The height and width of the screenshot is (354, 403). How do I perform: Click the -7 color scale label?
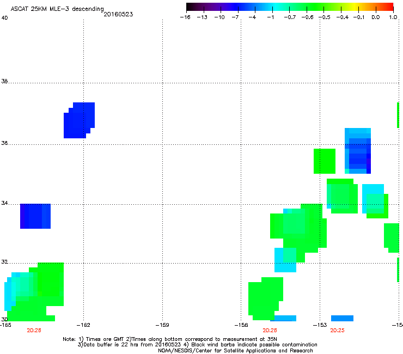(x=235, y=17)
